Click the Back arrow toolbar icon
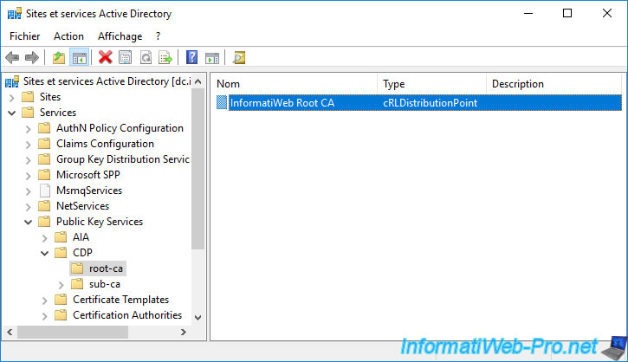This screenshot has width=628, height=362. pyautogui.click(x=12, y=58)
